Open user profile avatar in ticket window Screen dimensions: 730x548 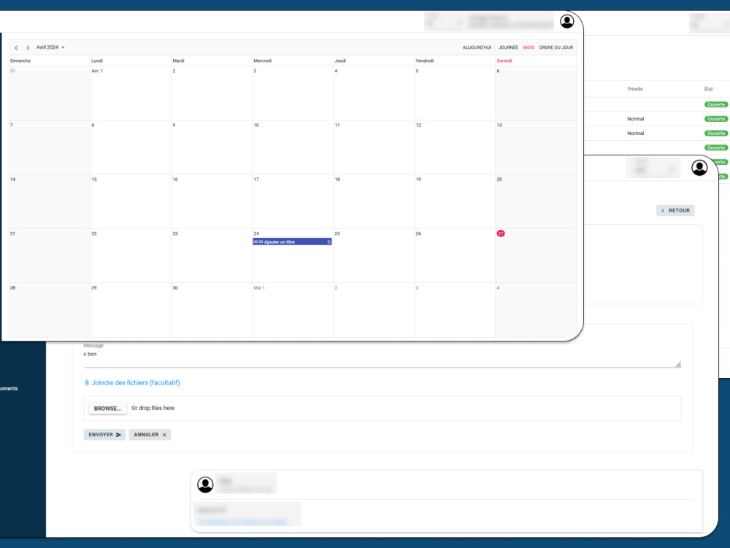699,168
